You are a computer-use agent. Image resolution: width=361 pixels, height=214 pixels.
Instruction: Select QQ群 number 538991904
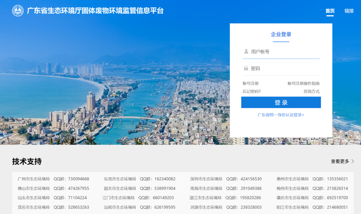165,189
